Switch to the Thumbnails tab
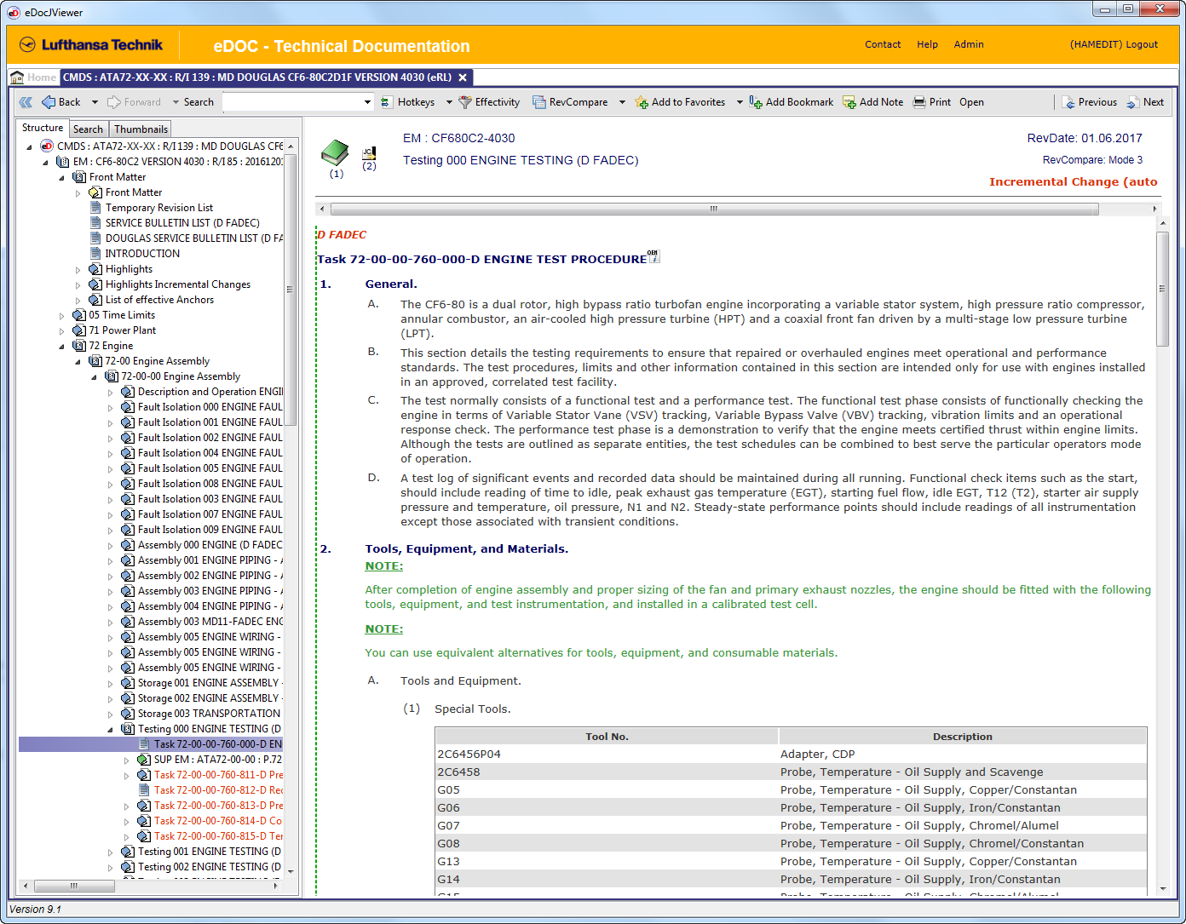 click(141, 129)
